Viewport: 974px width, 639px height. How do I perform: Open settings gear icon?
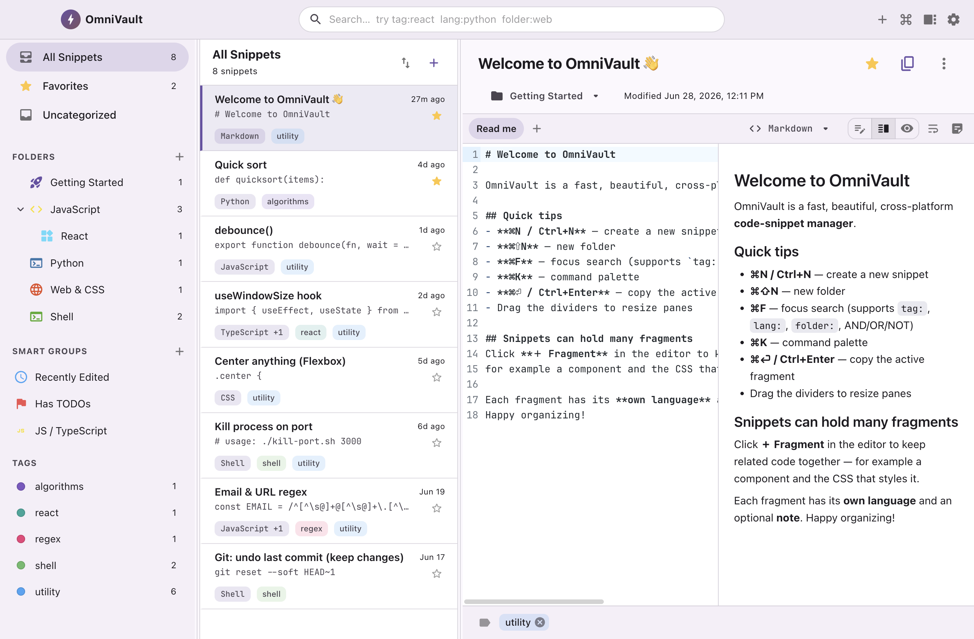pyautogui.click(x=953, y=19)
